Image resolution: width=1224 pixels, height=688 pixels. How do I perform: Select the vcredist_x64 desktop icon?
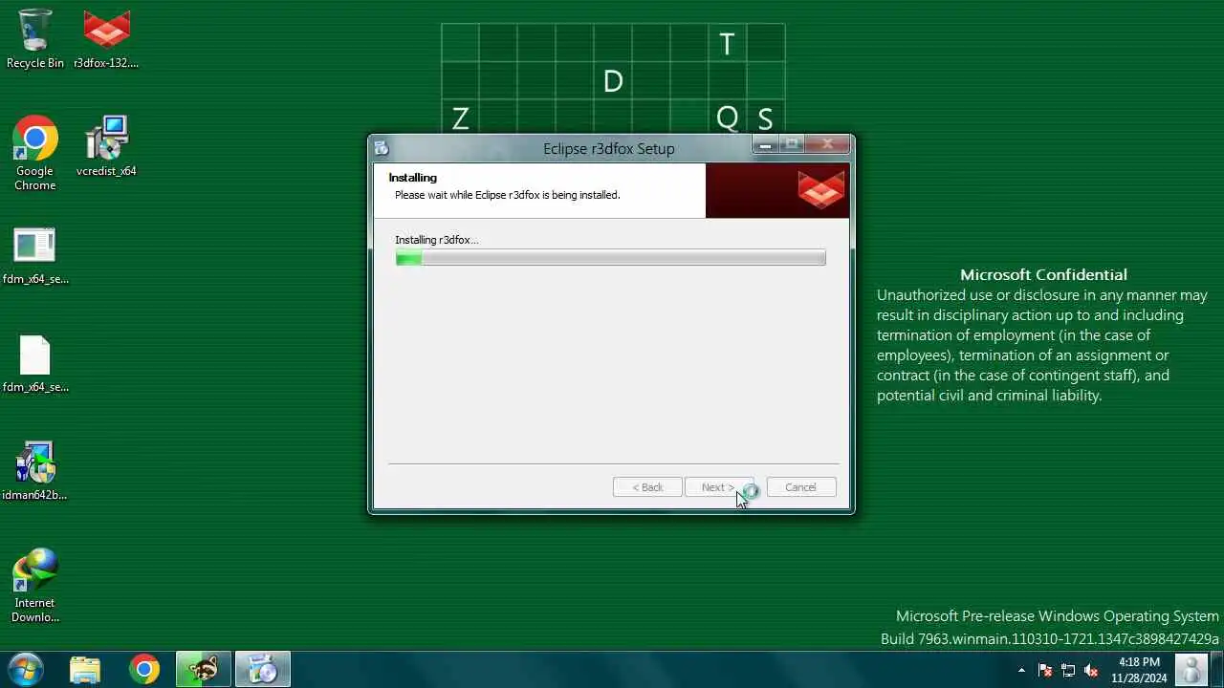pyautogui.click(x=106, y=147)
